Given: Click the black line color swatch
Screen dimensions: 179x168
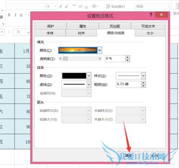Looking at the screenshot, I should pos(74,76).
